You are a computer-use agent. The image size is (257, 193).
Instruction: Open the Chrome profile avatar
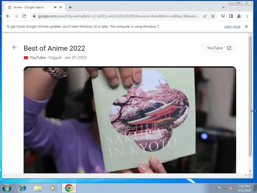(239, 16)
